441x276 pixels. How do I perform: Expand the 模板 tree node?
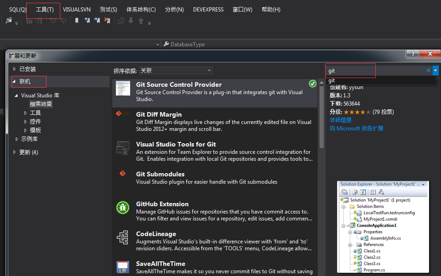(x=25, y=130)
